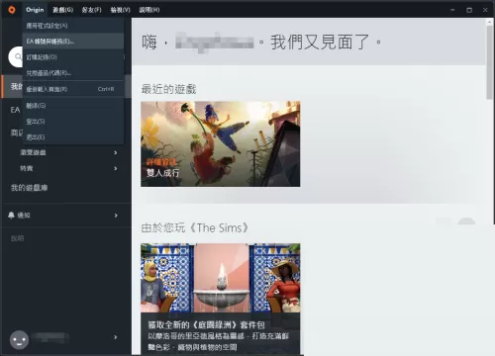
Task: Minimize the Origin window
Action: coord(452,10)
